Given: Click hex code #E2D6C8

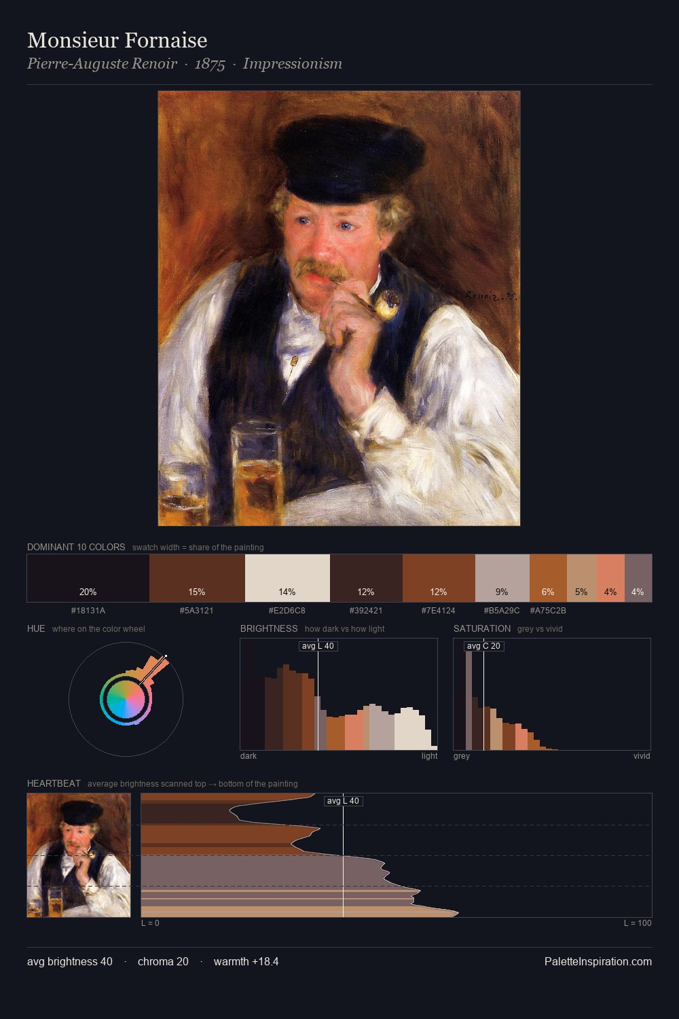Looking at the screenshot, I should click(287, 611).
